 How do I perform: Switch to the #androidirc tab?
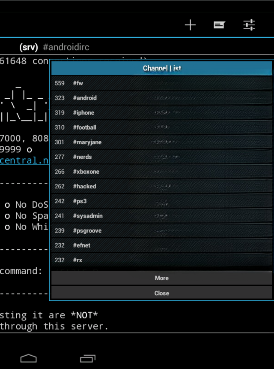tap(66, 47)
